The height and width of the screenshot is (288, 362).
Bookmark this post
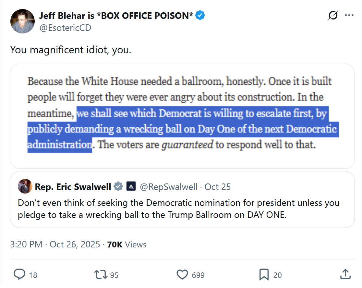[x=264, y=274]
